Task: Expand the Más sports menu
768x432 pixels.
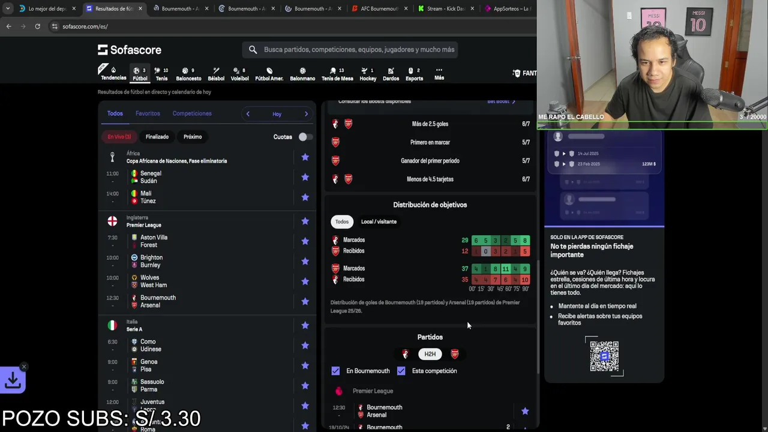Action: pyautogui.click(x=439, y=74)
